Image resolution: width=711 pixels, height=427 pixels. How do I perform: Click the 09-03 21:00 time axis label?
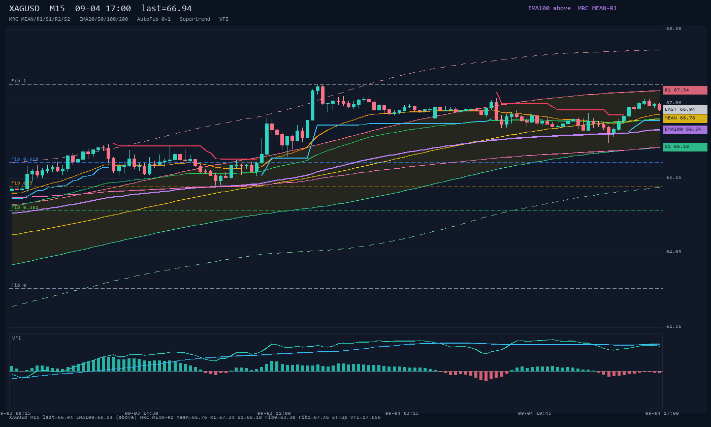point(274,413)
